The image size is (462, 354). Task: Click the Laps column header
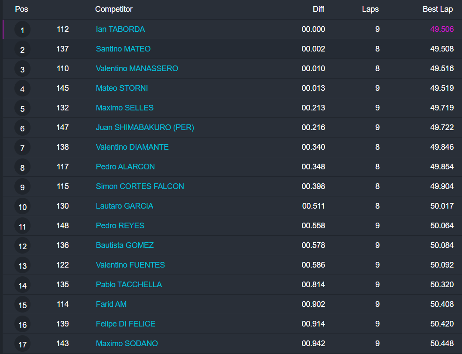click(370, 9)
